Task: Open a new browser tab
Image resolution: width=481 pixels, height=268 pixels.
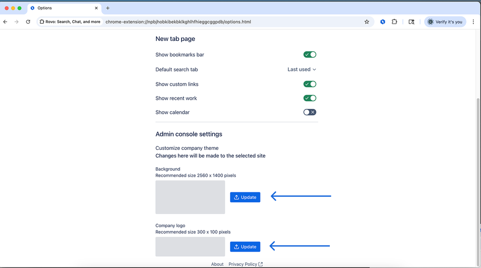Action: tap(108, 8)
